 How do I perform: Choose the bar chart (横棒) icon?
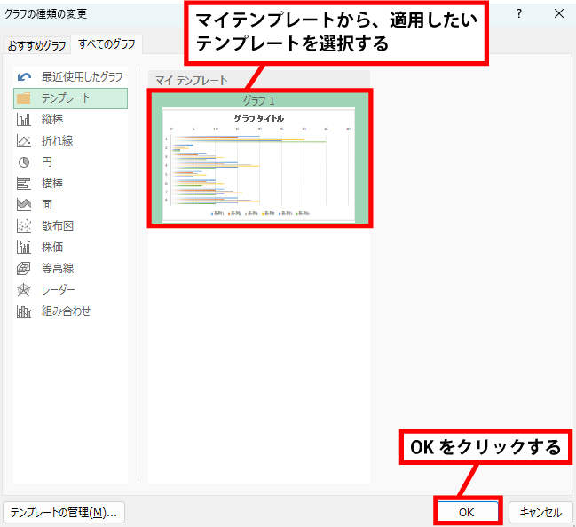[23, 184]
